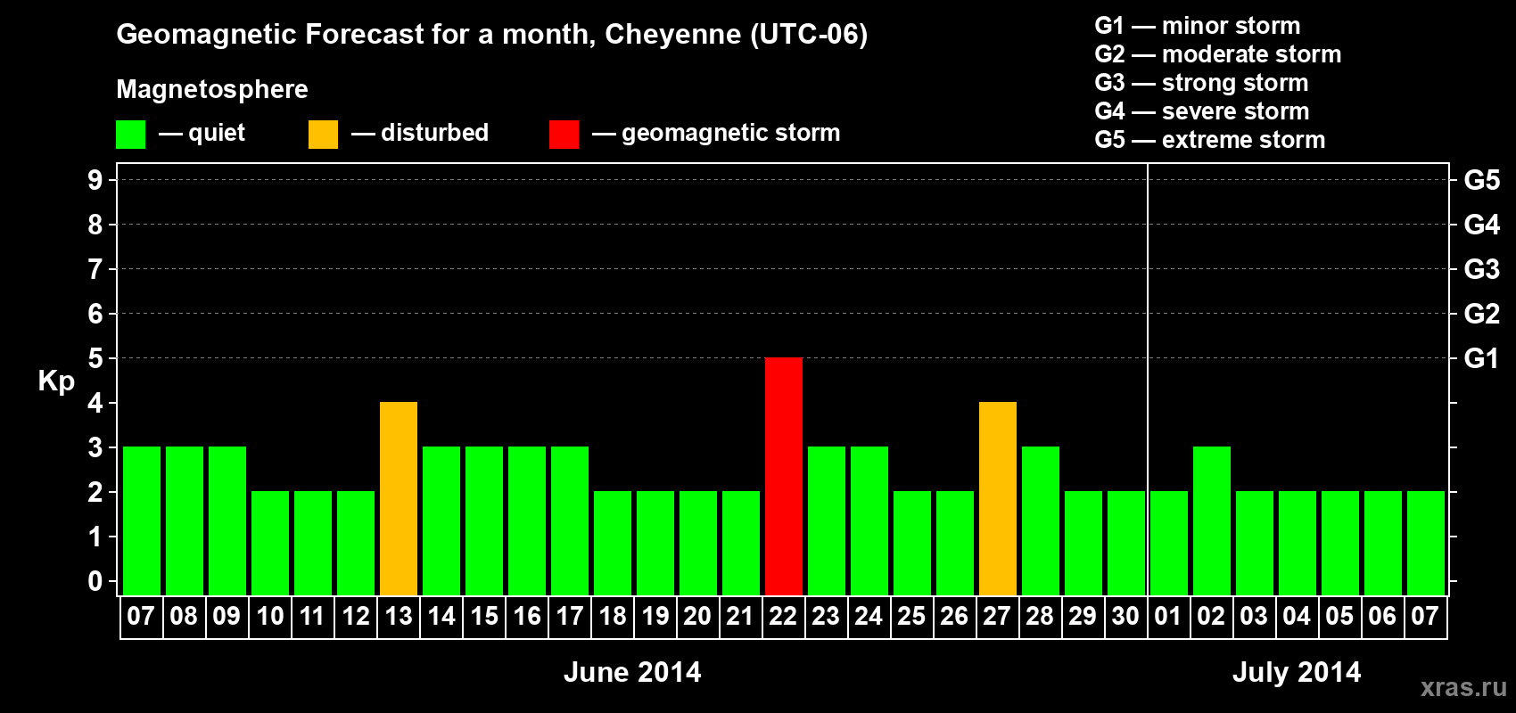Click date label 01 for July
Viewport: 1516px width, 713px height.
click(x=1168, y=616)
